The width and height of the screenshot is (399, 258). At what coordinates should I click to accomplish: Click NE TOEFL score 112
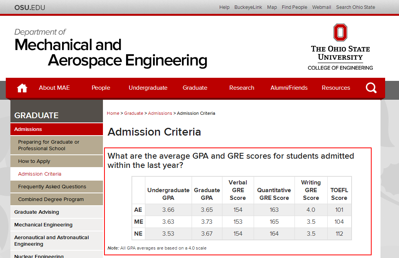click(x=339, y=234)
